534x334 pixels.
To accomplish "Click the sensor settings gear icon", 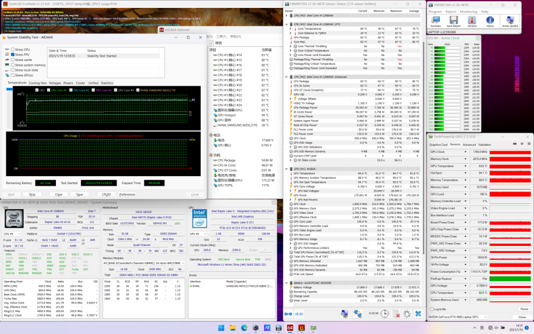I will 406,313.
